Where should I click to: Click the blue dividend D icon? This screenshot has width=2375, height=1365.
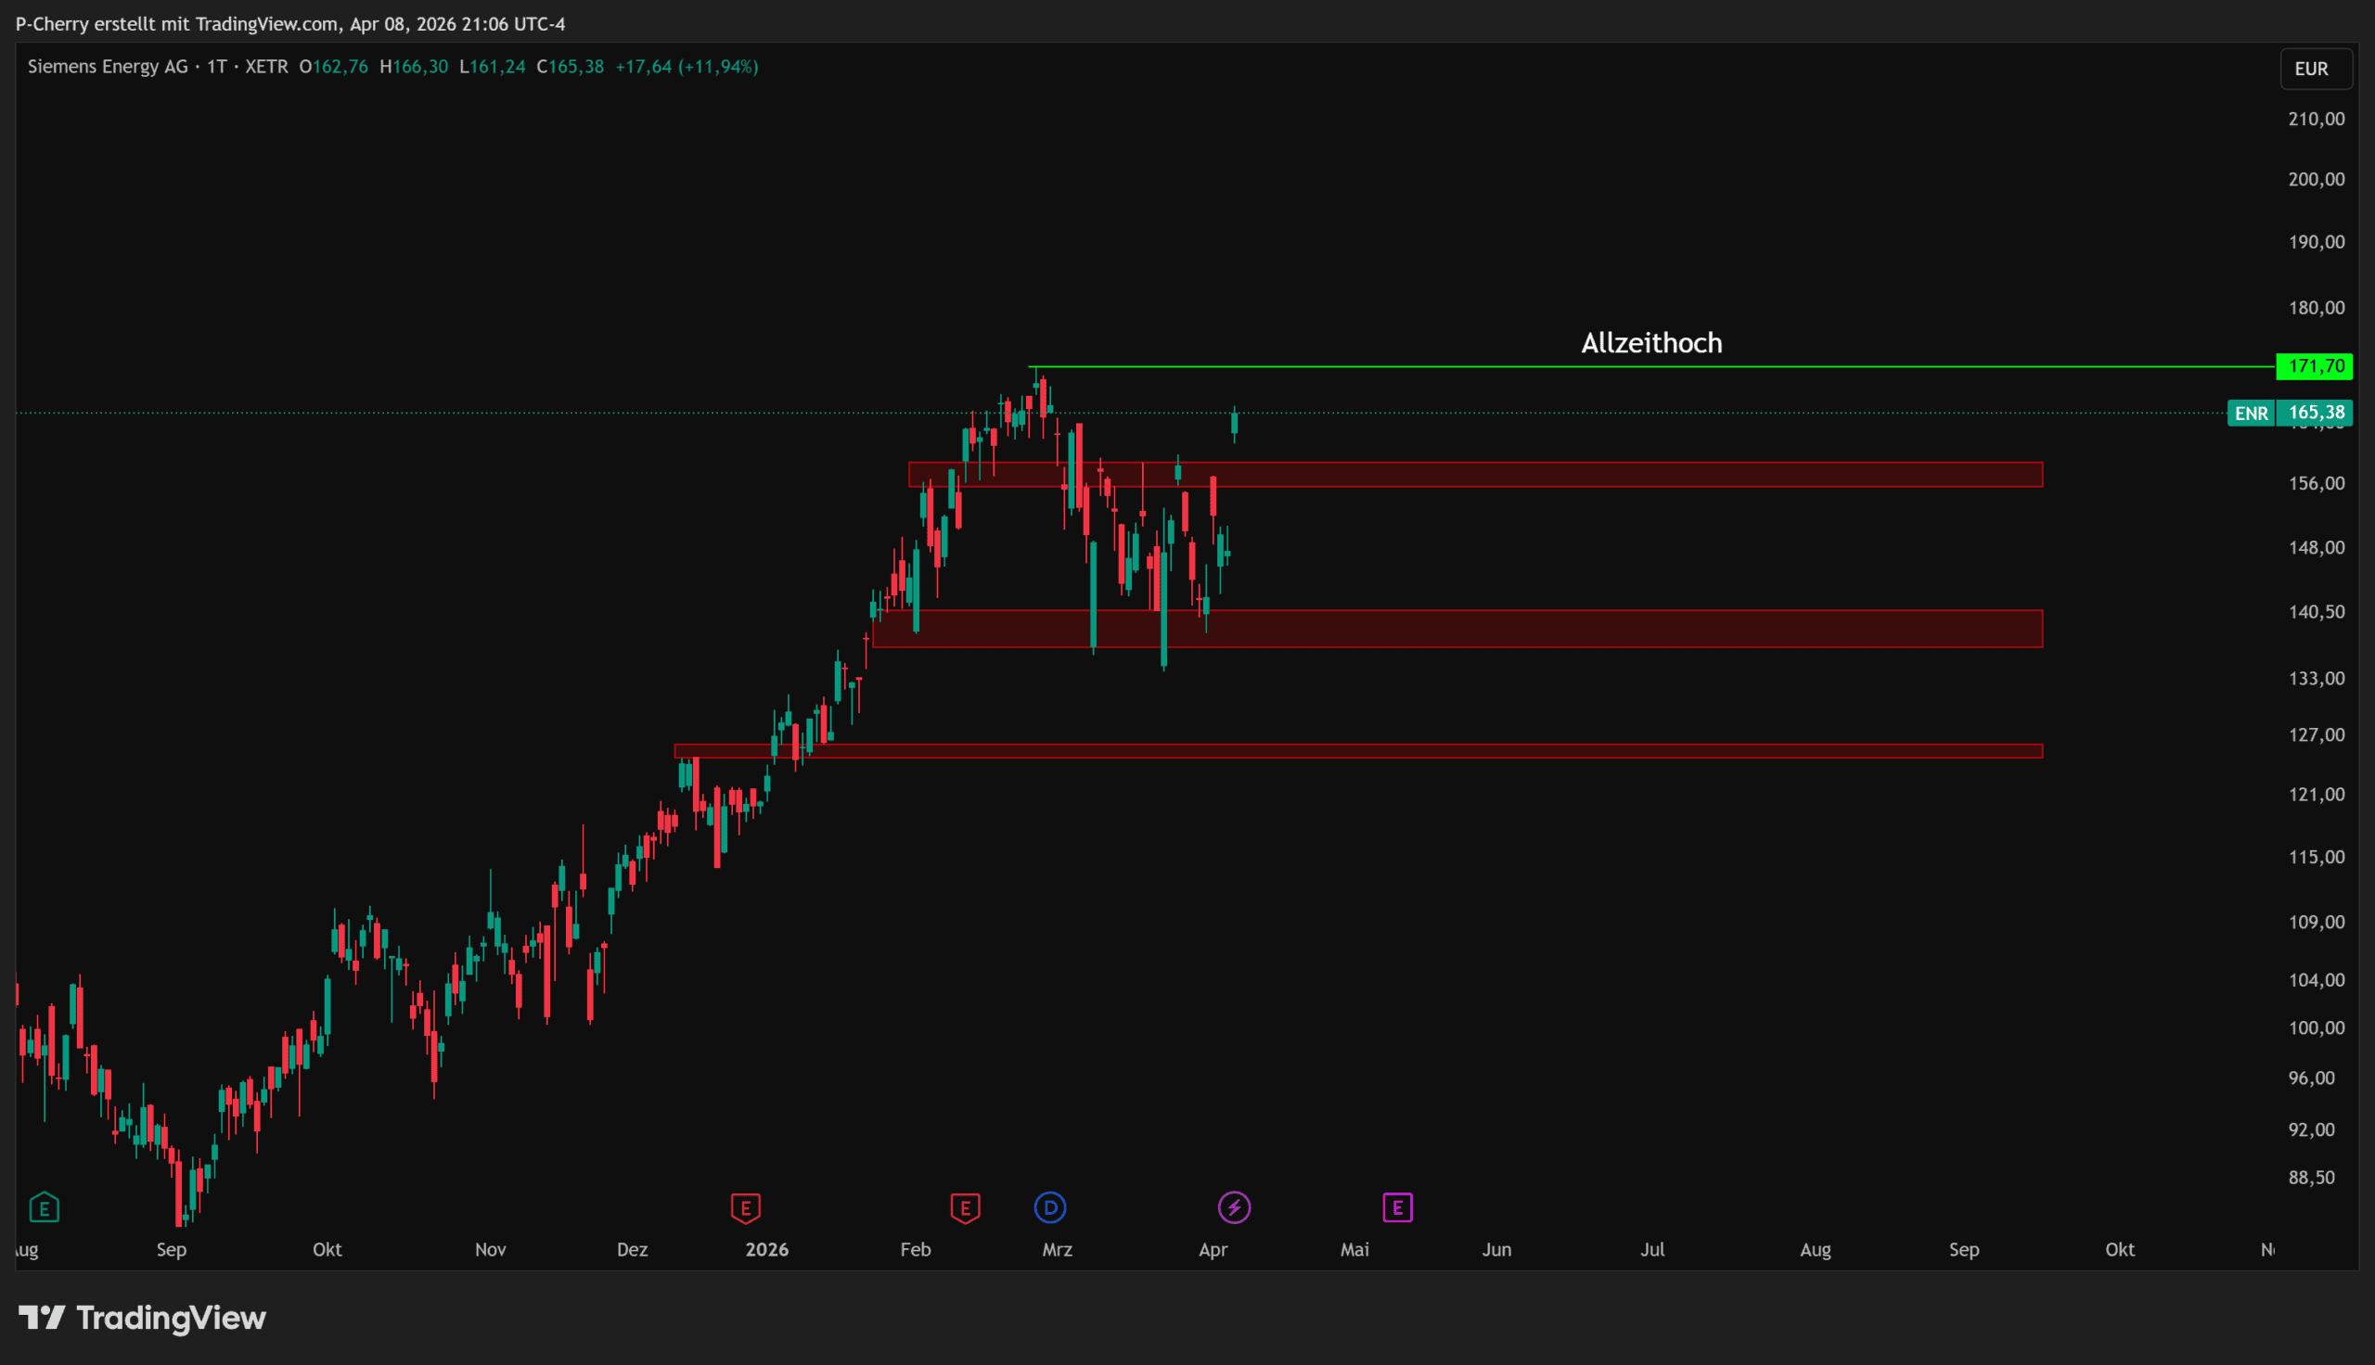tap(1050, 1207)
